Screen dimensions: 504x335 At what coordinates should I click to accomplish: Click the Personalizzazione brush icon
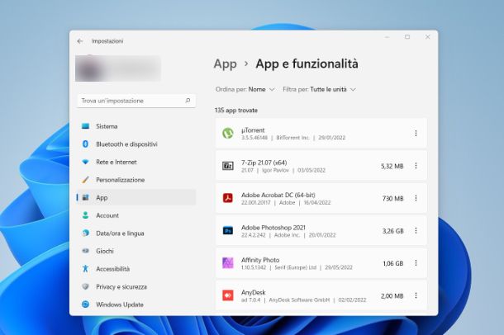point(85,180)
